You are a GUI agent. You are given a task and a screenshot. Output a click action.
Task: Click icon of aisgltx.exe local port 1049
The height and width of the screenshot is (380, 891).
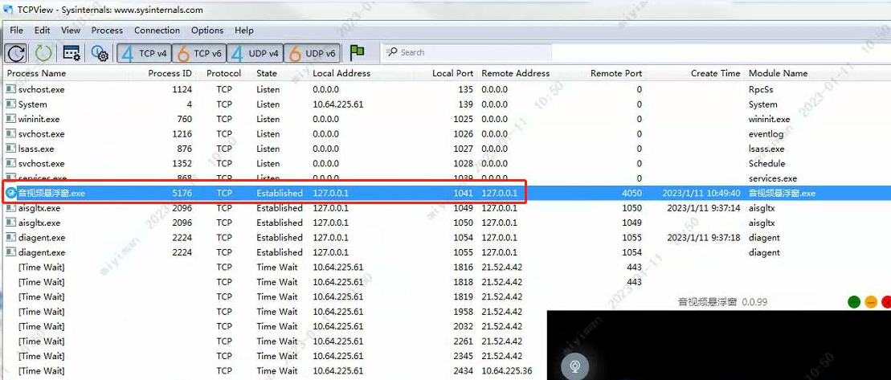[10, 208]
